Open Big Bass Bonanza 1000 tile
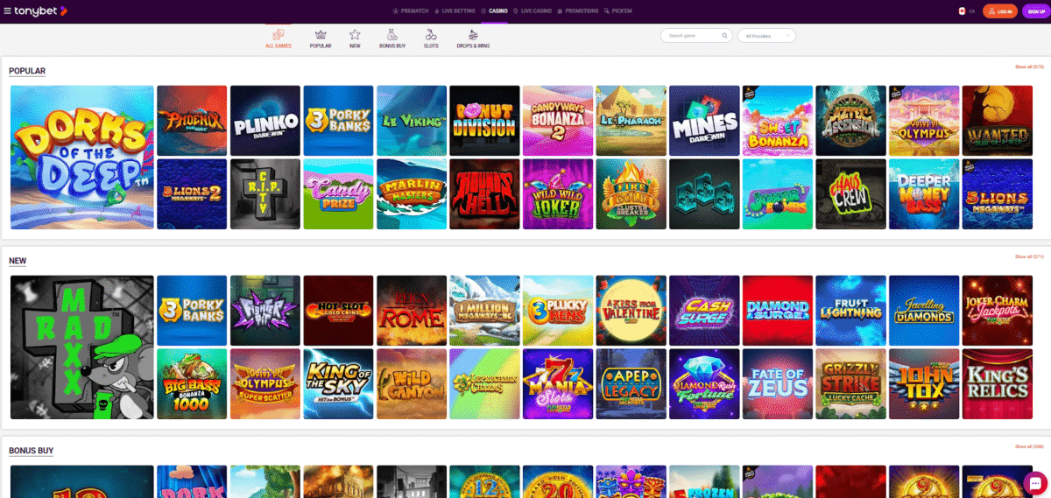Image resolution: width=1051 pixels, height=498 pixels. click(x=193, y=384)
